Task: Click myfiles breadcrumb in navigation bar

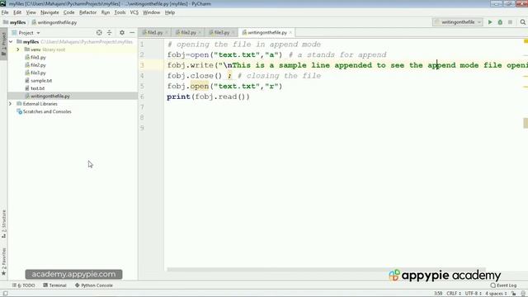Action: [15, 22]
